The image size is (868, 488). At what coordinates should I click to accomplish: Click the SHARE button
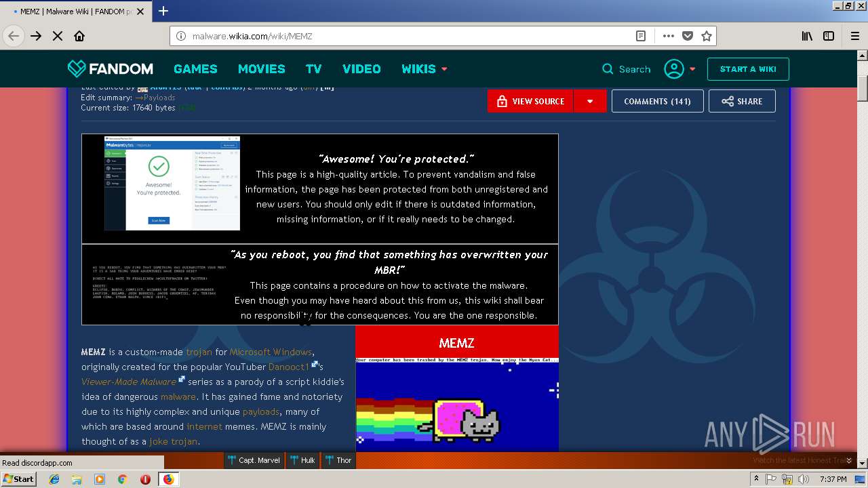pos(742,101)
